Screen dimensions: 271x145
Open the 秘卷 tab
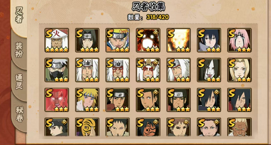click(x=19, y=115)
